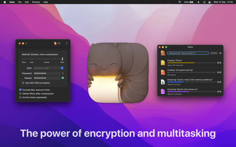Click the Wi-Fi icon in menu bar
The width and height of the screenshot is (236, 147).
pyautogui.click(x=179, y=2)
